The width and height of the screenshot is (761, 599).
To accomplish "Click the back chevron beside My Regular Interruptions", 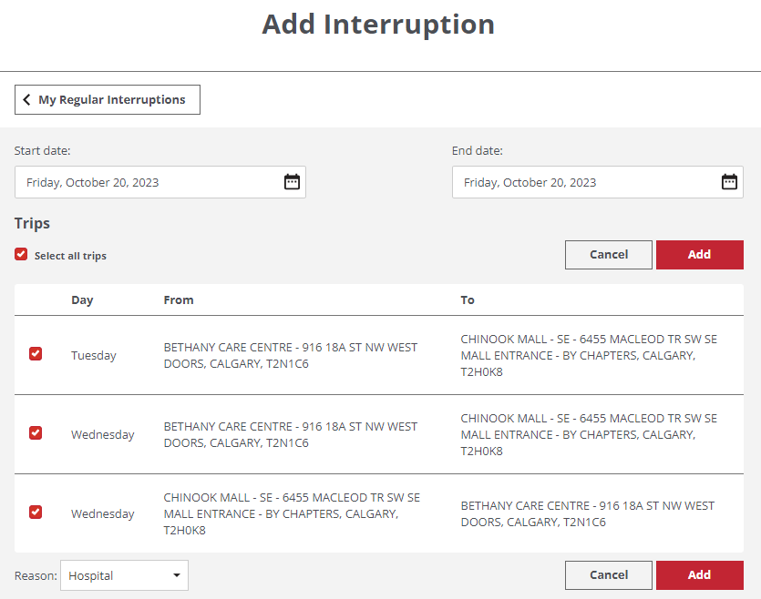I will click(28, 99).
